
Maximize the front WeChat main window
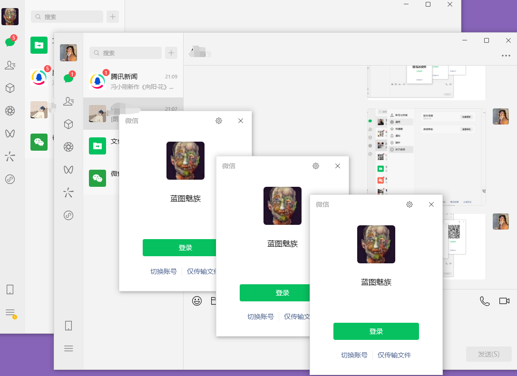487,40
